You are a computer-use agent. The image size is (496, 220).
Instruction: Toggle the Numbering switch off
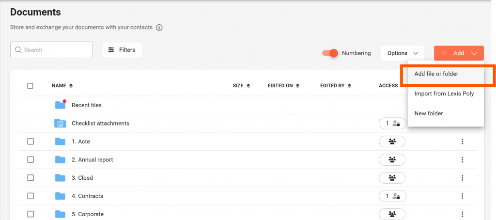(x=330, y=53)
